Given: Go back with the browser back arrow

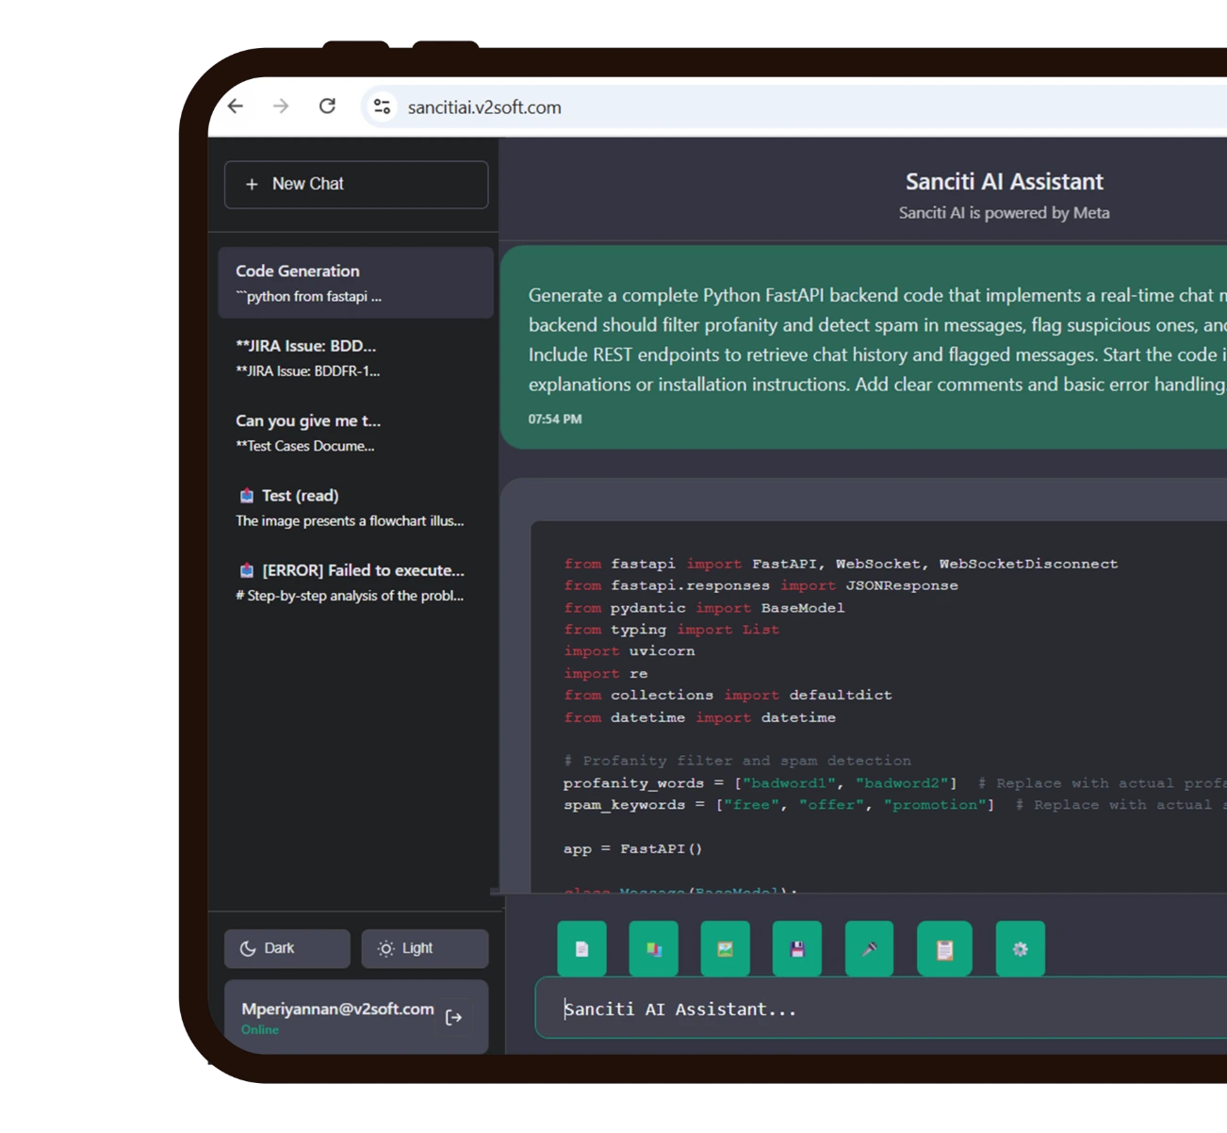Looking at the screenshot, I should point(236,107).
